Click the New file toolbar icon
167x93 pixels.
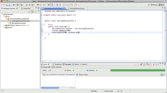click(x=3, y=5)
